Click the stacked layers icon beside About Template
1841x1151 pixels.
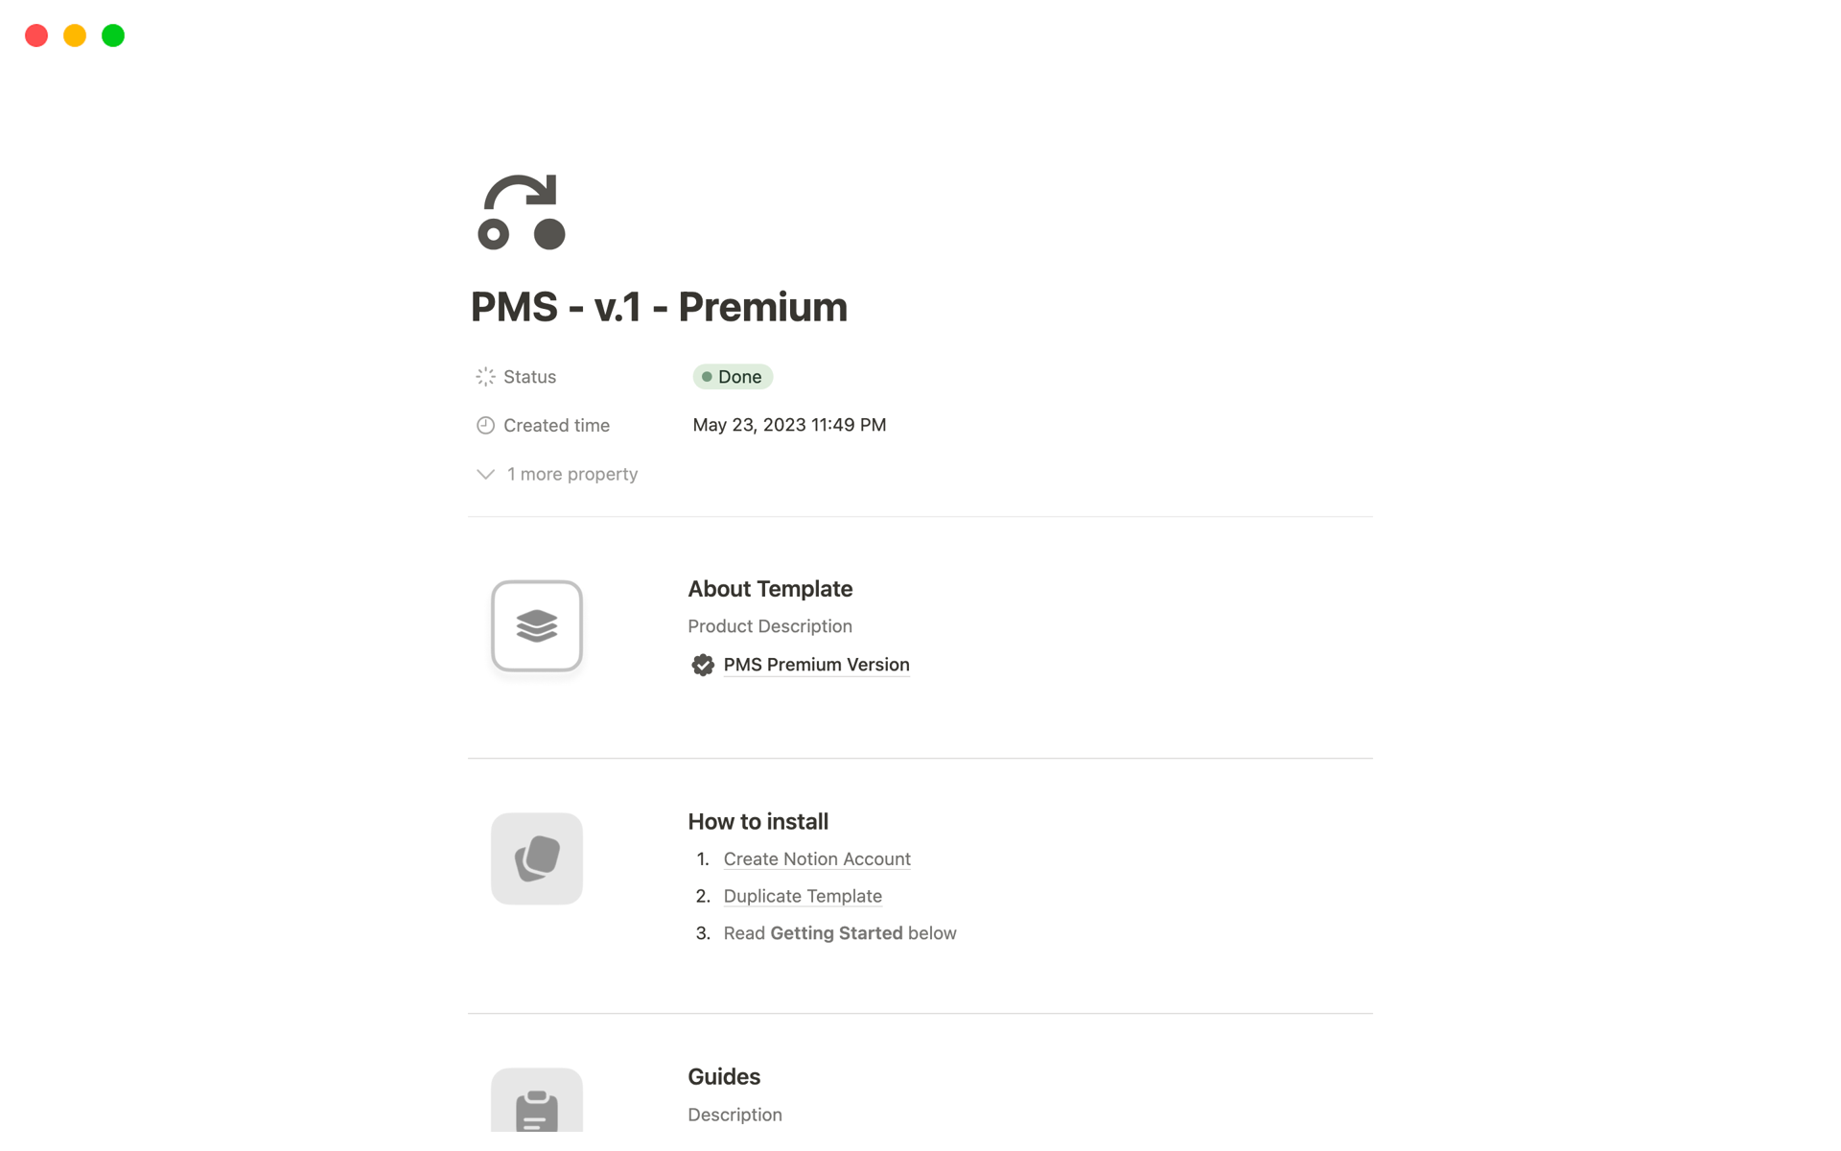(537, 625)
